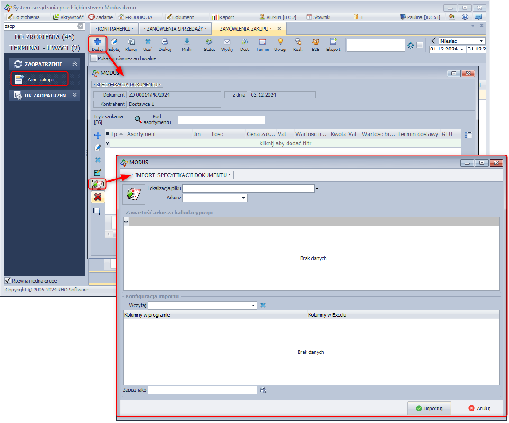
Task: Click the Status refresh icon
Action: [x=209, y=43]
